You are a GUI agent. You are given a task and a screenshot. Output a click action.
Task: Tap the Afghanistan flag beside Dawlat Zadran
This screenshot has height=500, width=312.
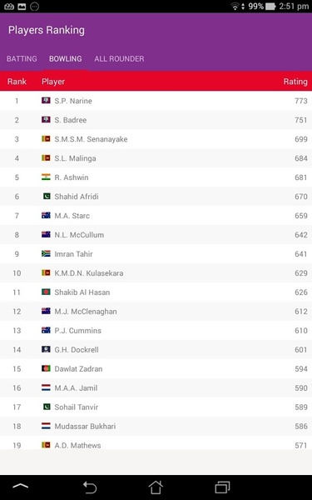coord(46,368)
